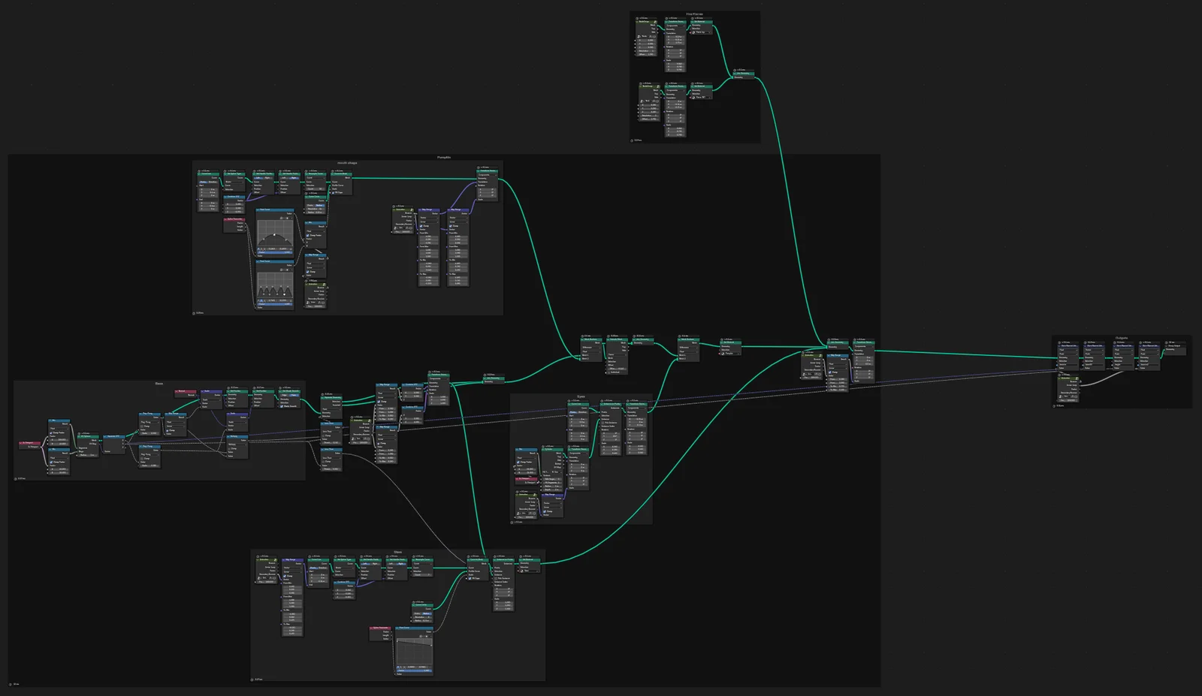Collapse the Spline Parameter node in mouth shape
The image size is (1202, 696).
[226, 220]
